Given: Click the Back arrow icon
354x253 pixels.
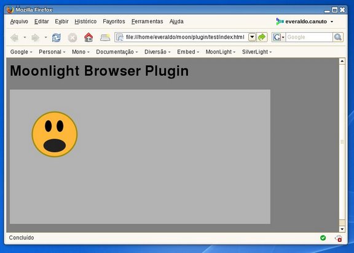Looking at the screenshot, I should coord(15,38).
